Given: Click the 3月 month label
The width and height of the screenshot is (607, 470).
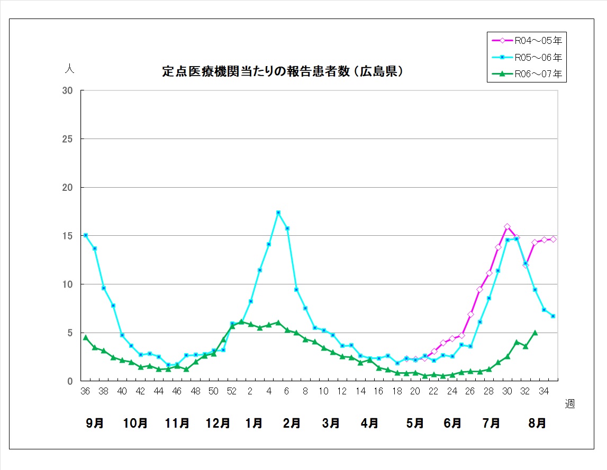Looking at the screenshot, I should 331,423.
